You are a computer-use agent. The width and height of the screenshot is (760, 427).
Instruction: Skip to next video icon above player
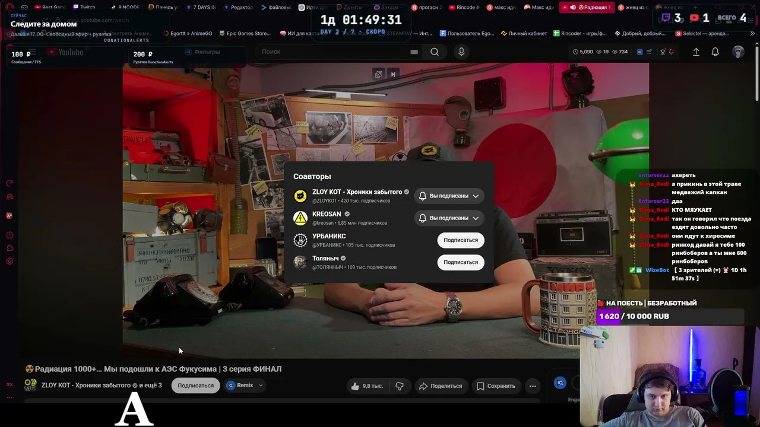coord(393,74)
